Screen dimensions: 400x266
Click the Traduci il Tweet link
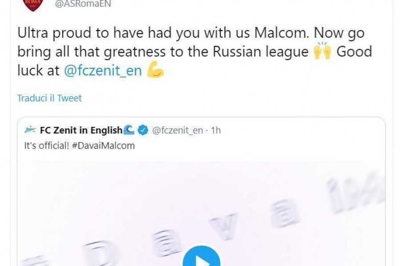coord(49,98)
